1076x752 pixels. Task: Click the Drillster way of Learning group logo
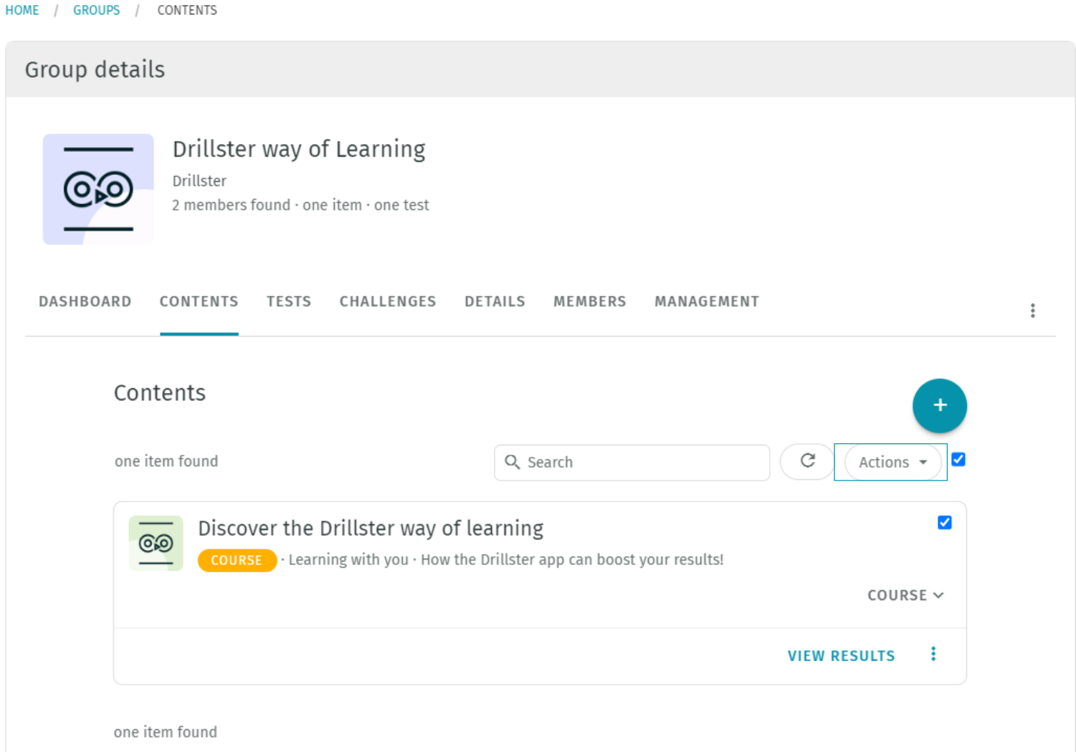point(98,189)
